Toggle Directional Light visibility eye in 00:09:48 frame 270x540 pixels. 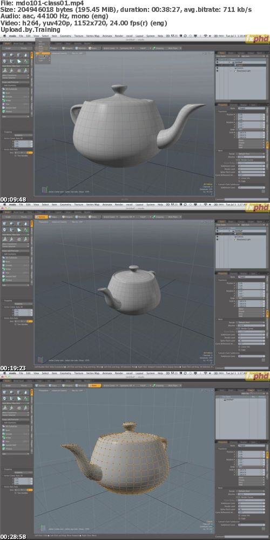[x=217, y=71]
